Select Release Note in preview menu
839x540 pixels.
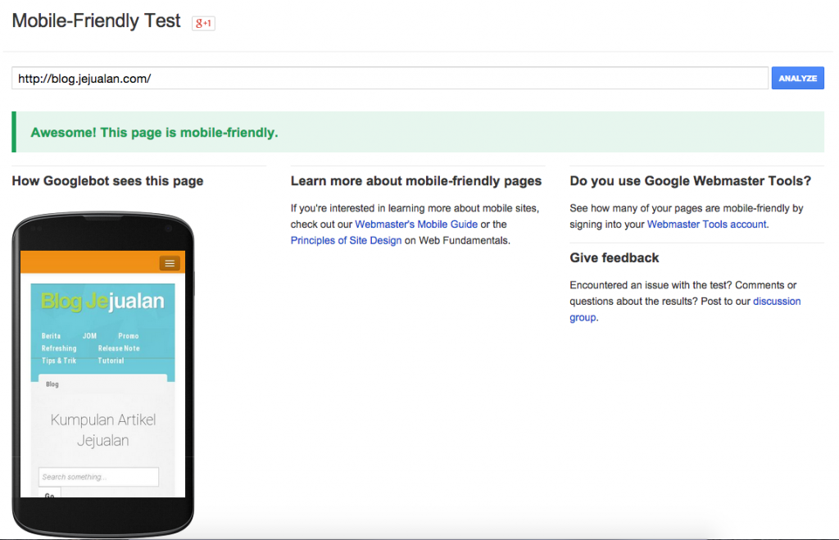(x=119, y=348)
